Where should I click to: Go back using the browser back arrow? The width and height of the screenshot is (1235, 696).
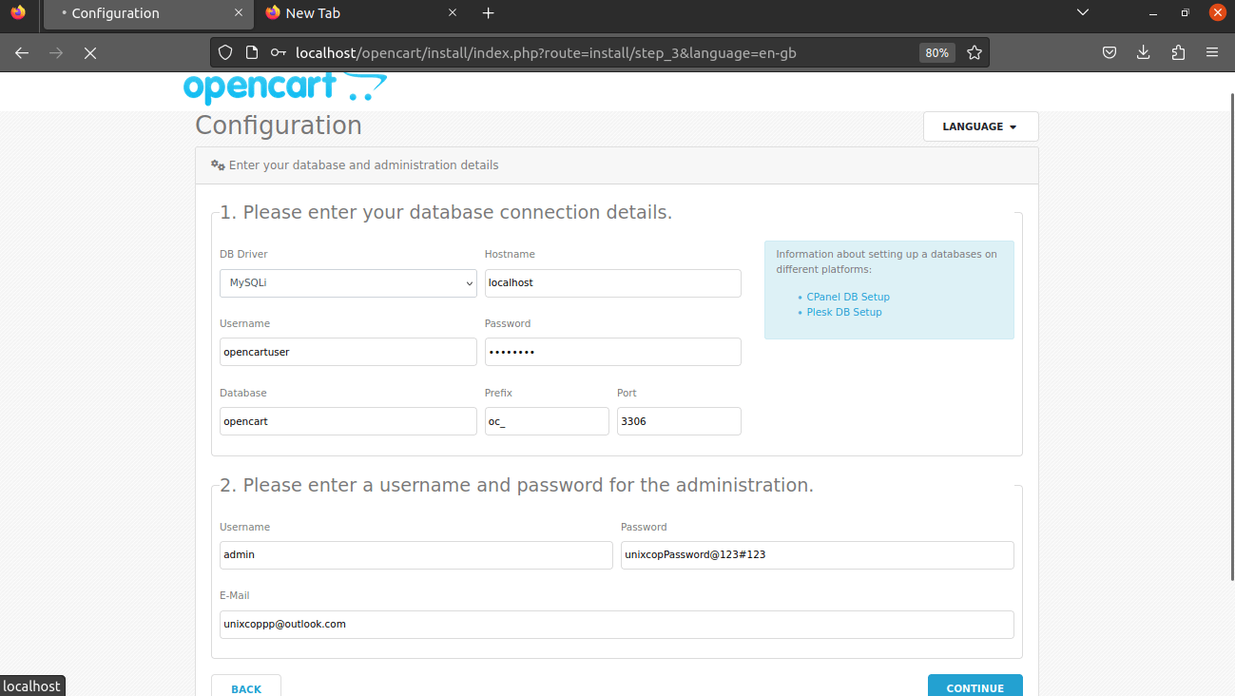22,53
